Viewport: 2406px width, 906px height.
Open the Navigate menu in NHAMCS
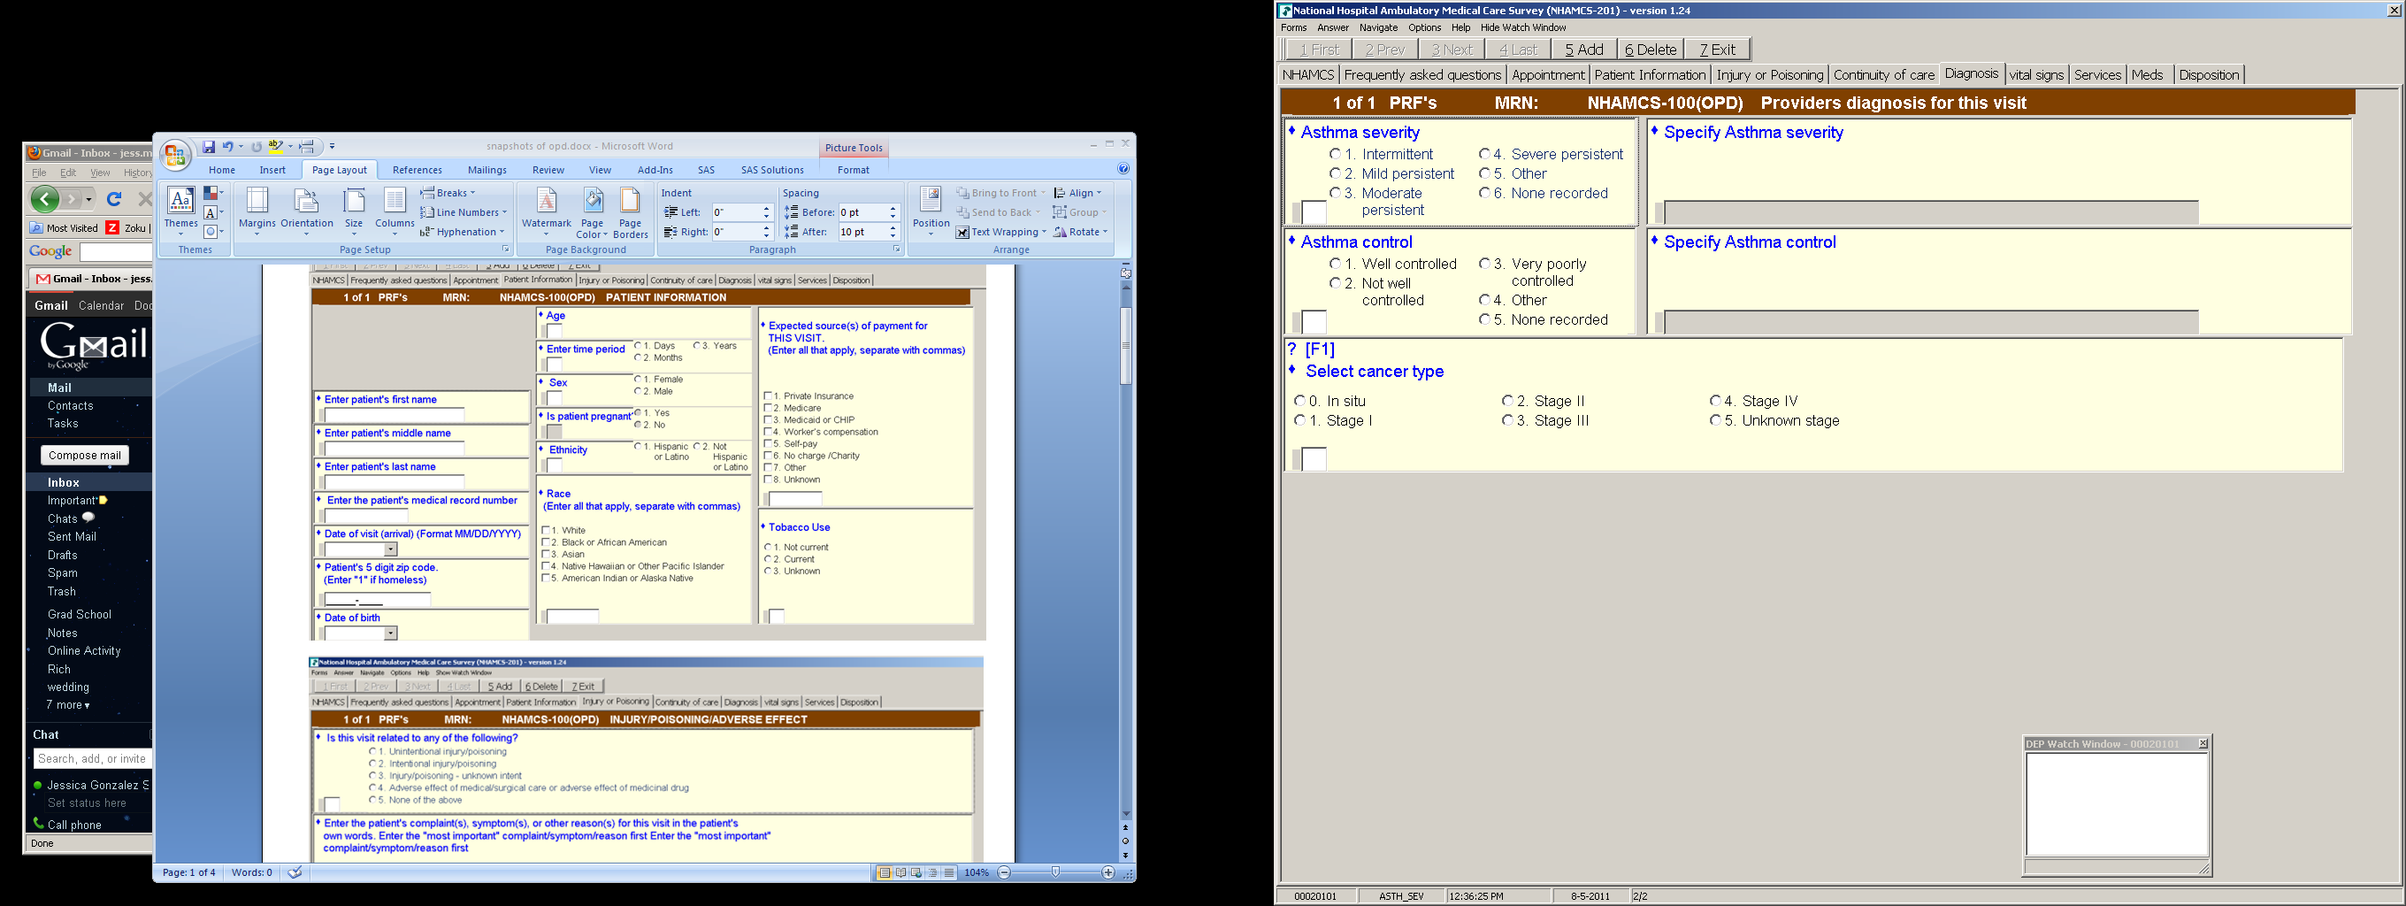pos(1379,28)
